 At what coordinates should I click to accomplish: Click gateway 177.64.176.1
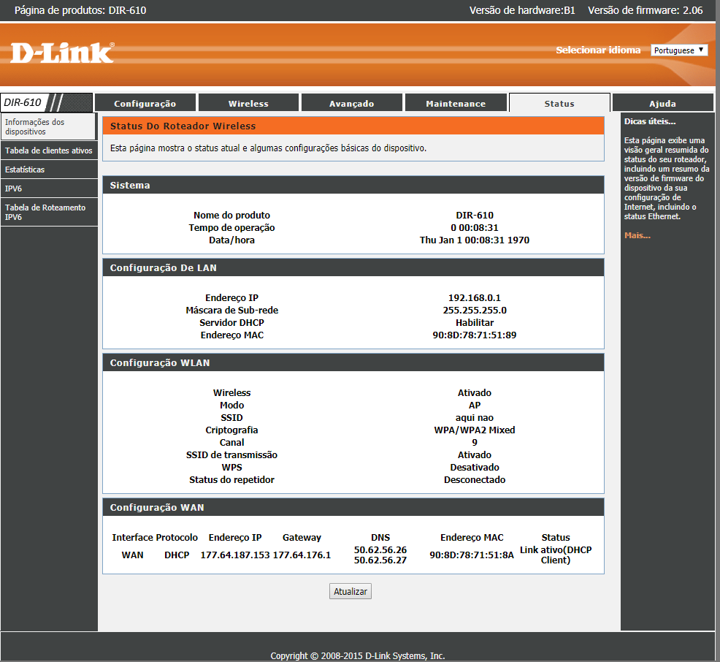point(302,555)
